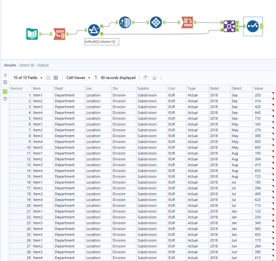Screen dimensions: 276x261
Task: Open the help question mark icon in Results
Action: pyautogui.click(x=5, y=99)
